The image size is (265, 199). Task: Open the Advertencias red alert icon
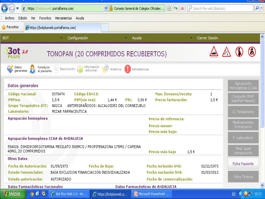coord(128,69)
